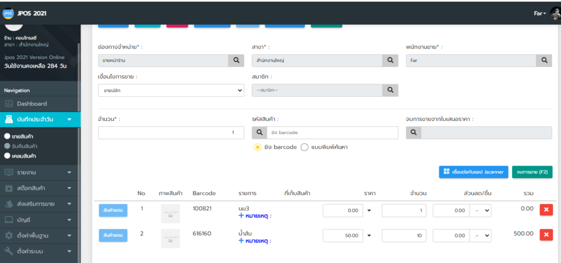Search sales channel with magnifier icon

(x=236, y=60)
